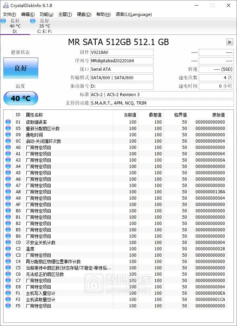
Task: Click the status orb for attribute B0
Action: click(x=8, y=211)
